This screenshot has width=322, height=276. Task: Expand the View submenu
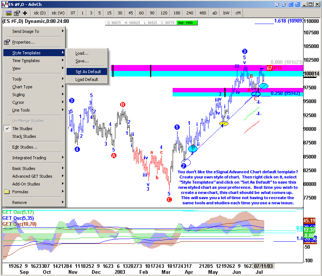34,68
